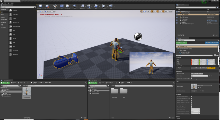Select the Box Trigger placement icon

click(11, 50)
